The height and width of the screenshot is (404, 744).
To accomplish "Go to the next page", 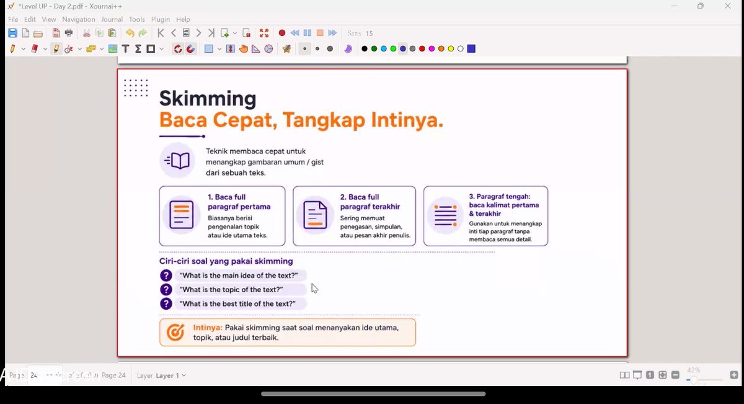I will coord(198,33).
